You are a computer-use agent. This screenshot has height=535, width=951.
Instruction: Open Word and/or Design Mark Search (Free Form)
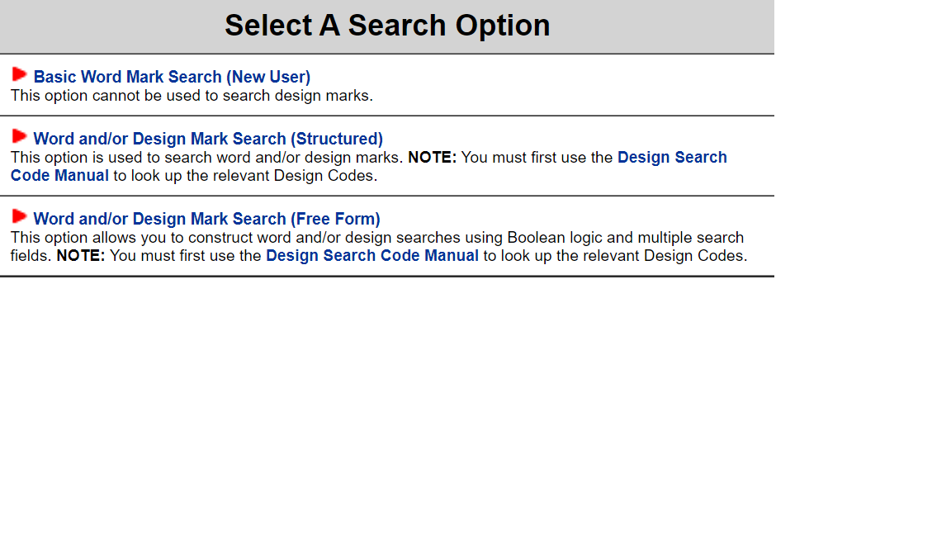[x=206, y=219]
